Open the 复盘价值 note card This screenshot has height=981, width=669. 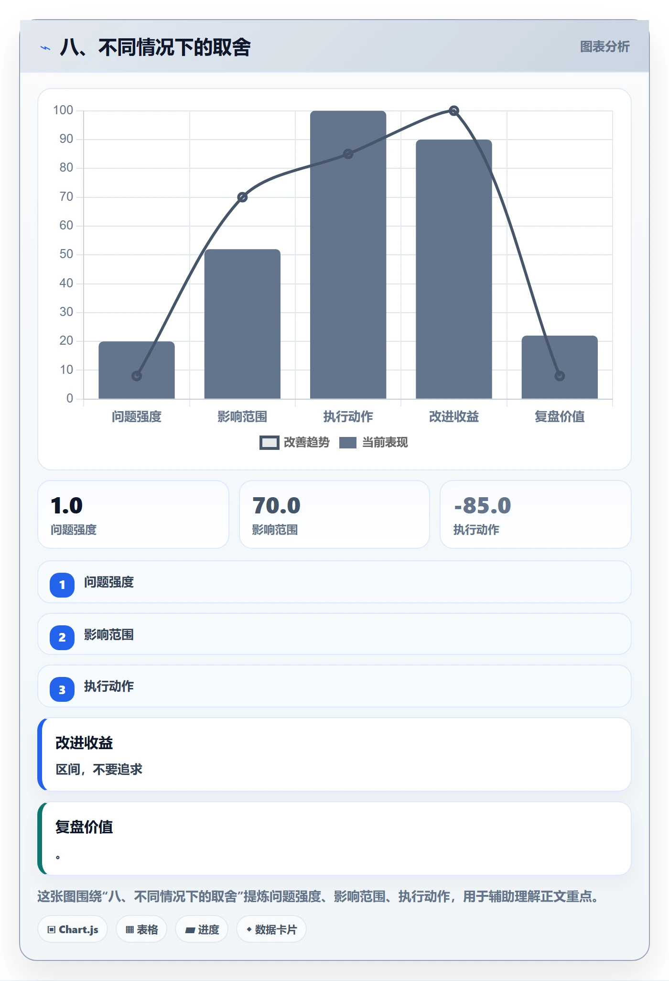coord(334,839)
